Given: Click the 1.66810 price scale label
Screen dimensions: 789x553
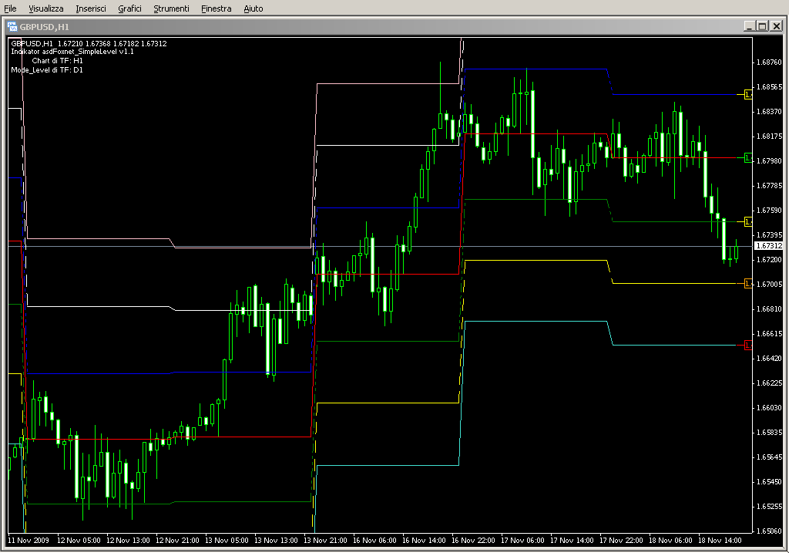Looking at the screenshot, I should point(770,309).
